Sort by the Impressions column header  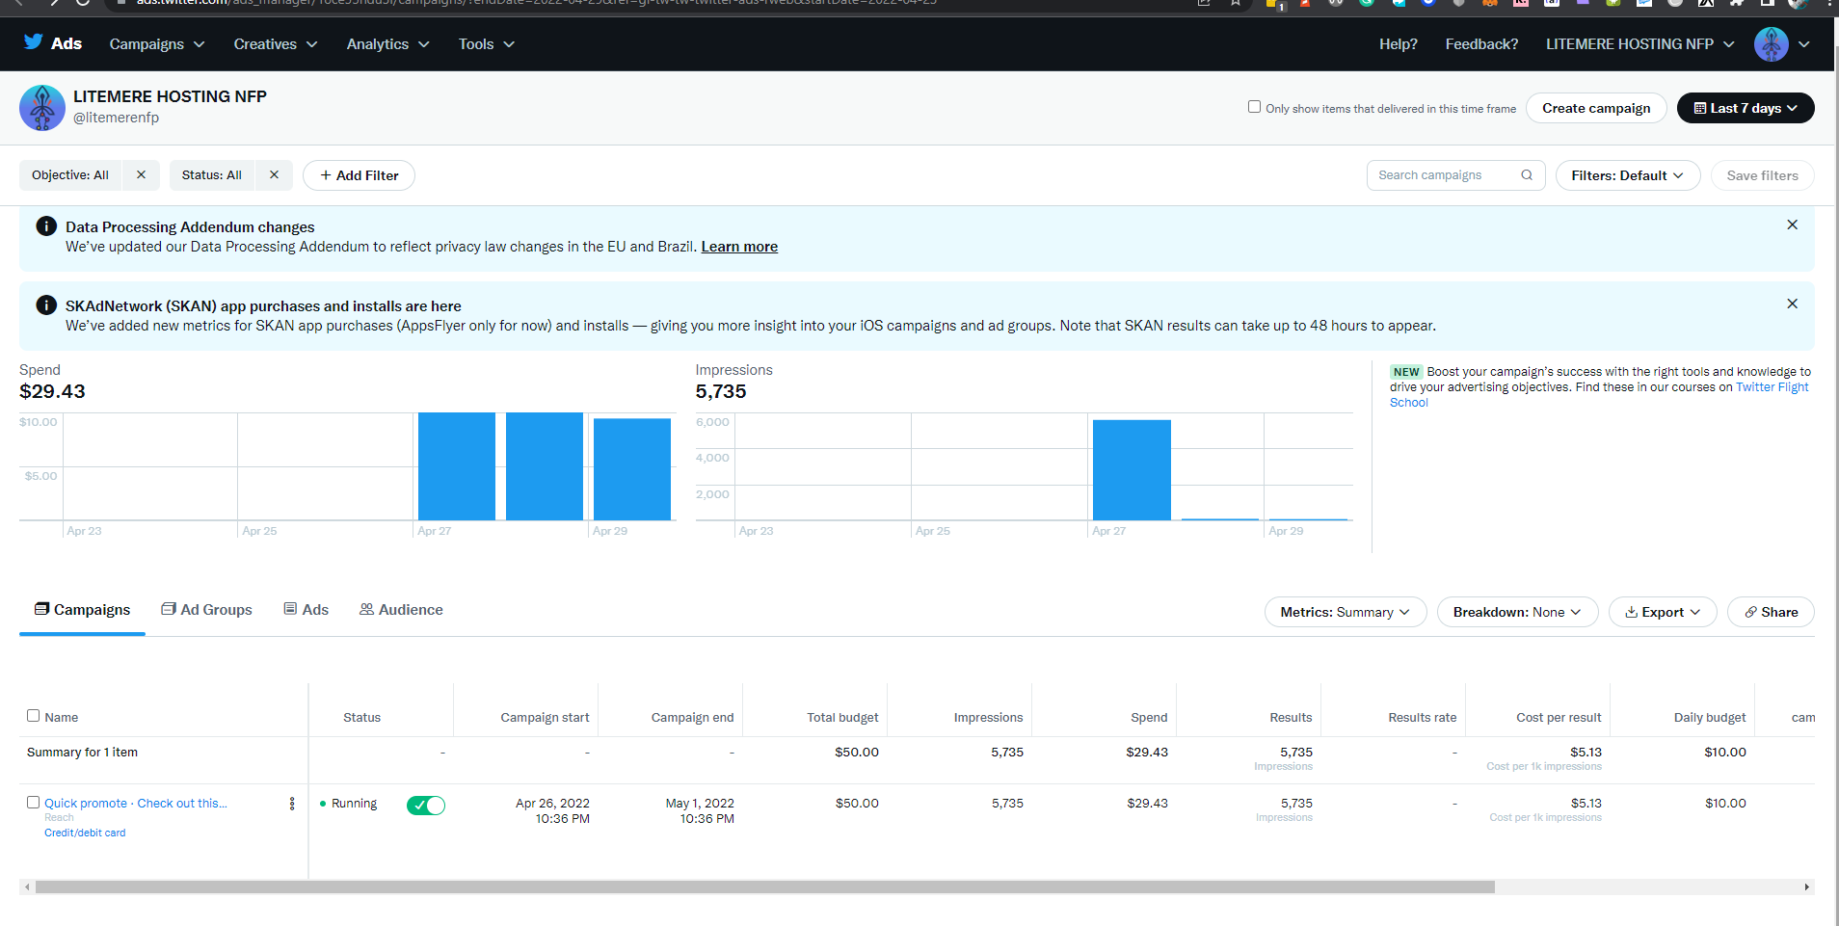pos(988,717)
